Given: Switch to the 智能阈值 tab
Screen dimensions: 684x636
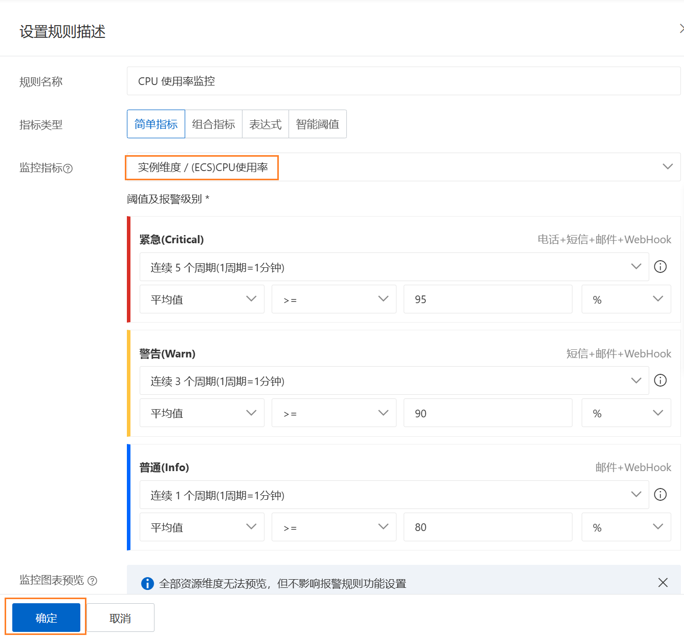Looking at the screenshot, I should point(317,123).
